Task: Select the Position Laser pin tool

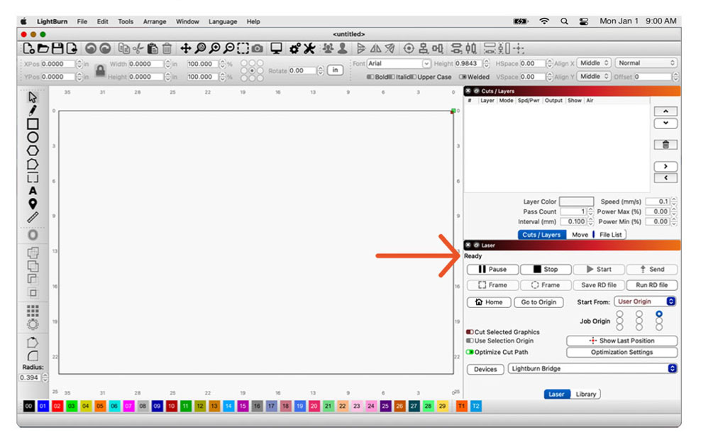Action: pos(33,204)
